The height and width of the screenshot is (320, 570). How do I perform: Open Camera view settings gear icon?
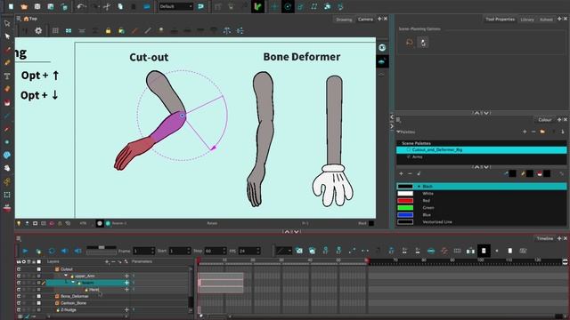click(x=38, y=31)
